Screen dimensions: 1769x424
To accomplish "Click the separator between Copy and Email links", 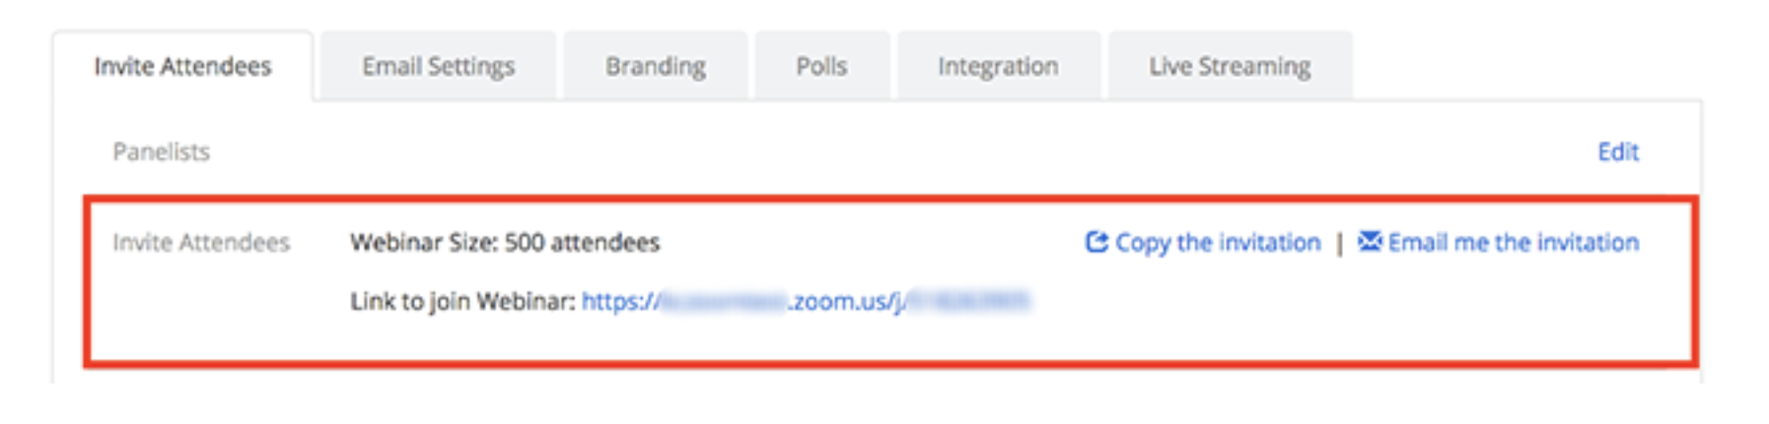I will coord(1339,244).
